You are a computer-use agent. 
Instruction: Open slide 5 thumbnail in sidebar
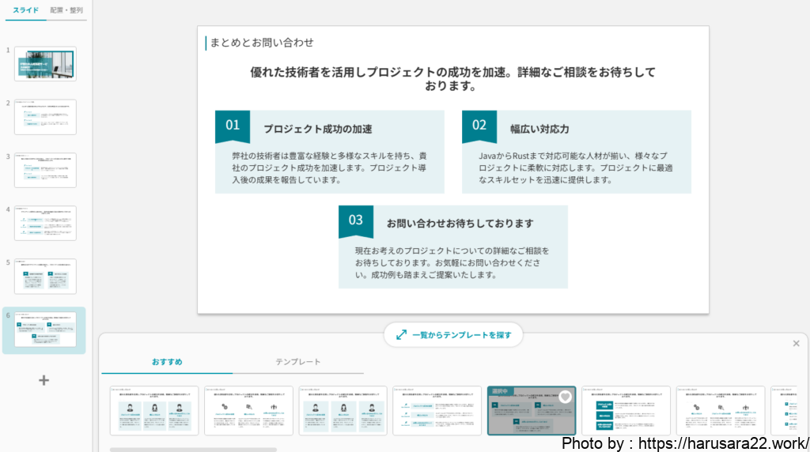point(45,276)
